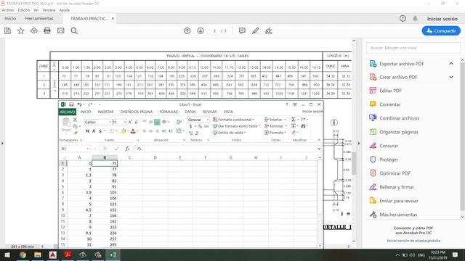Apply percent style in Excel number group
Viewport: 465px width, 261px height.
tap(201, 126)
